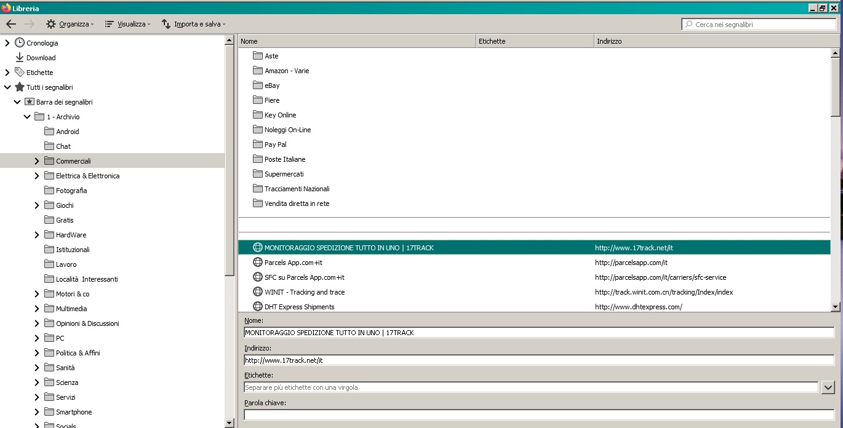Expand the Multimedia folder chevron
The image size is (843, 428).
37,309
